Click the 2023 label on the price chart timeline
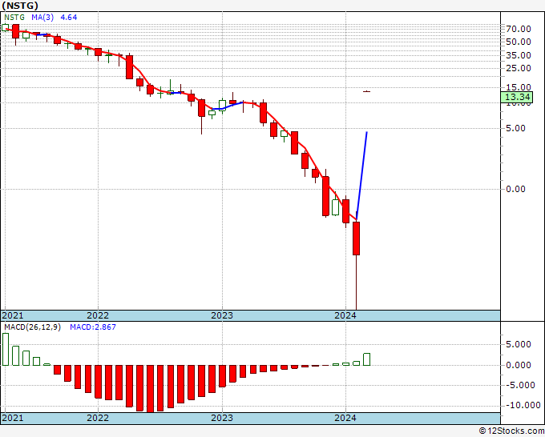Image resolution: width=545 pixels, height=437 pixels. pyautogui.click(x=222, y=315)
